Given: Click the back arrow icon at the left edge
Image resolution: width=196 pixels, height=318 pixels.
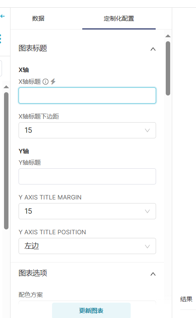Looking at the screenshot, I should 2,16.
